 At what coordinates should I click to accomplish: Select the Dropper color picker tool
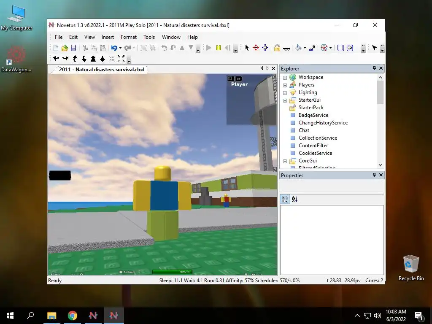point(312,48)
